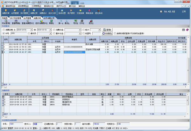Click the 帮助系统 icon
Viewport: 191px width, 131px height.
[90, 12]
